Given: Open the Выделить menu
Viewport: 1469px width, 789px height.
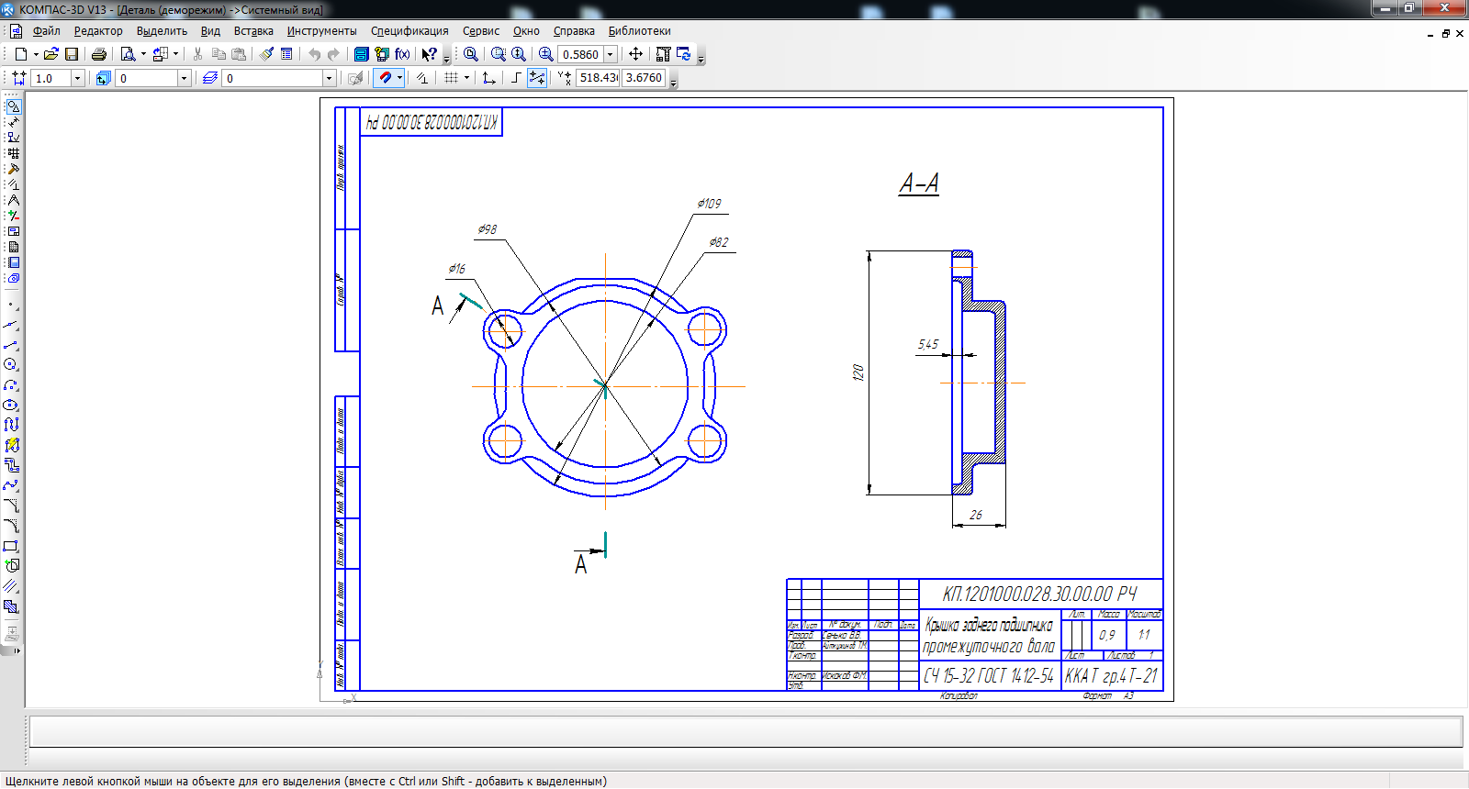Looking at the screenshot, I should [162, 31].
